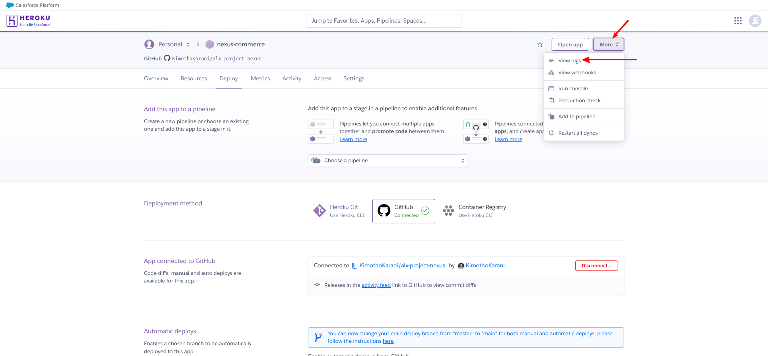768x356 pixels.
Task: Click the Open app button
Action: click(570, 44)
